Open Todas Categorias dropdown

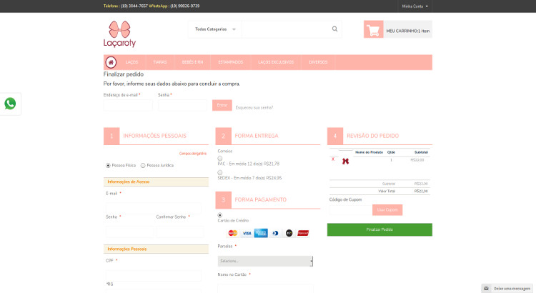tap(215, 29)
